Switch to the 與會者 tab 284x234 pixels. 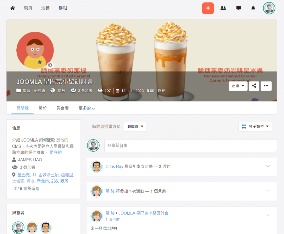click(x=63, y=108)
